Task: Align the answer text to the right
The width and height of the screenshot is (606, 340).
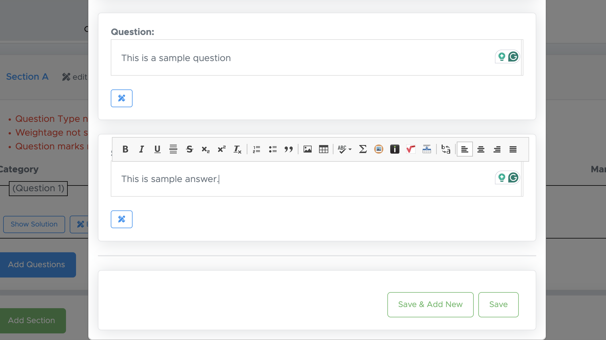Action: [497, 149]
